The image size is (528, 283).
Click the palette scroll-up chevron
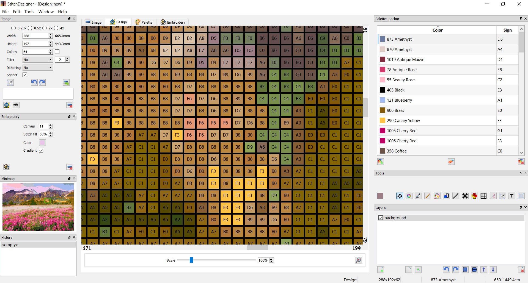(521, 29)
